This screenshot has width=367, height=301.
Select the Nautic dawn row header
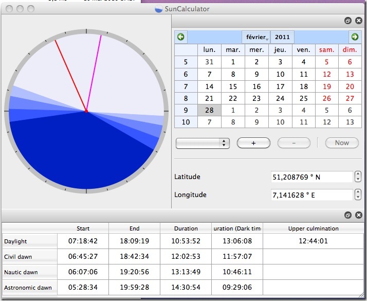click(29, 272)
